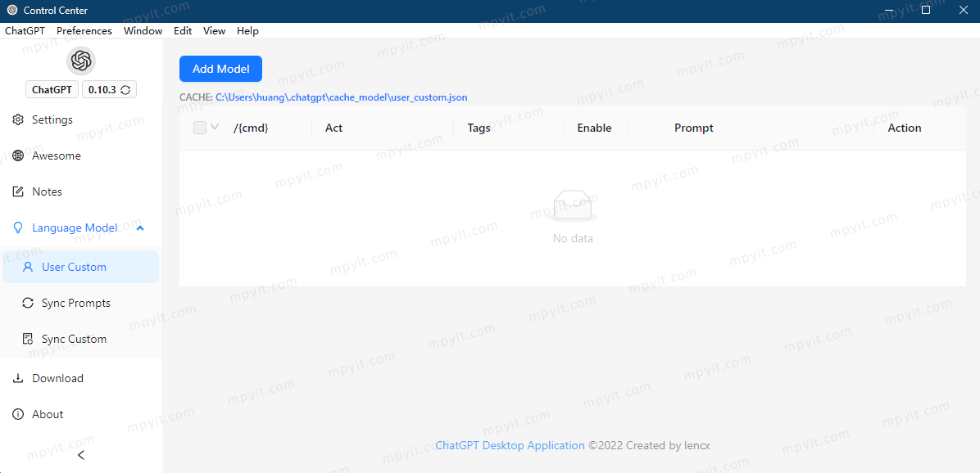Screen dimensions: 980x473
Task: Click the refresh icon beside version 0.10.3
Action: tap(125, 90)
